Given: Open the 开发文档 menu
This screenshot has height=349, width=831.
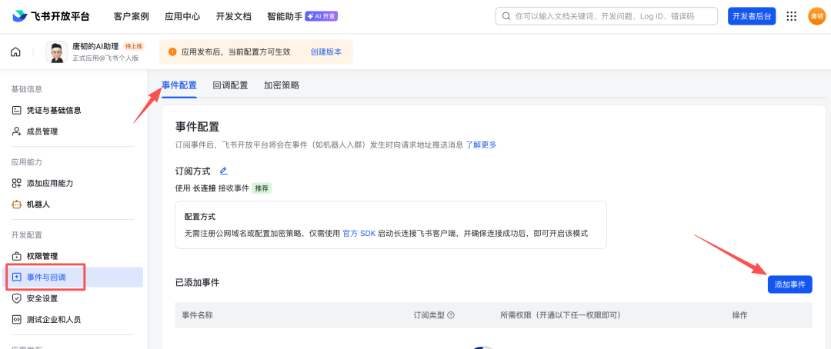Looking at the screenshot, I should 234,16.
